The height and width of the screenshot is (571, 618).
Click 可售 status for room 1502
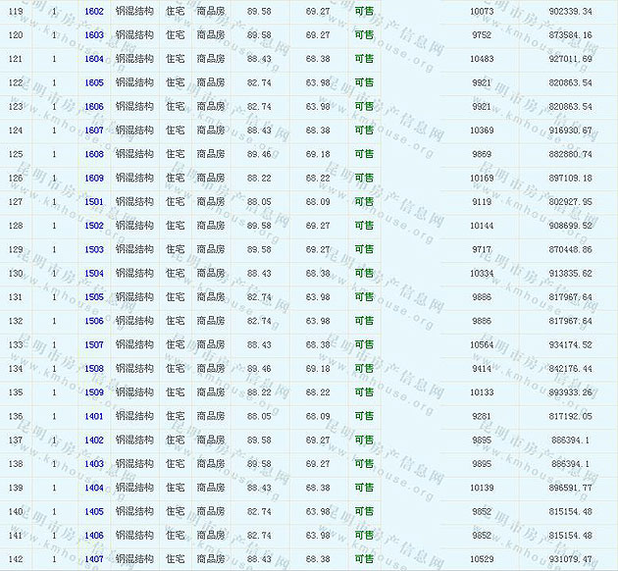pos(364,226)
